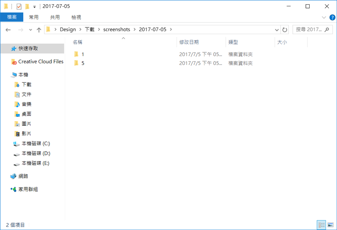The image size is (337, 230).
Task: Expand the chevron between Design and 下載
Action: [80, 29]
